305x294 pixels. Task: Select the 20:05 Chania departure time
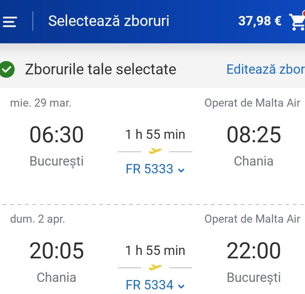coord(56,251)
